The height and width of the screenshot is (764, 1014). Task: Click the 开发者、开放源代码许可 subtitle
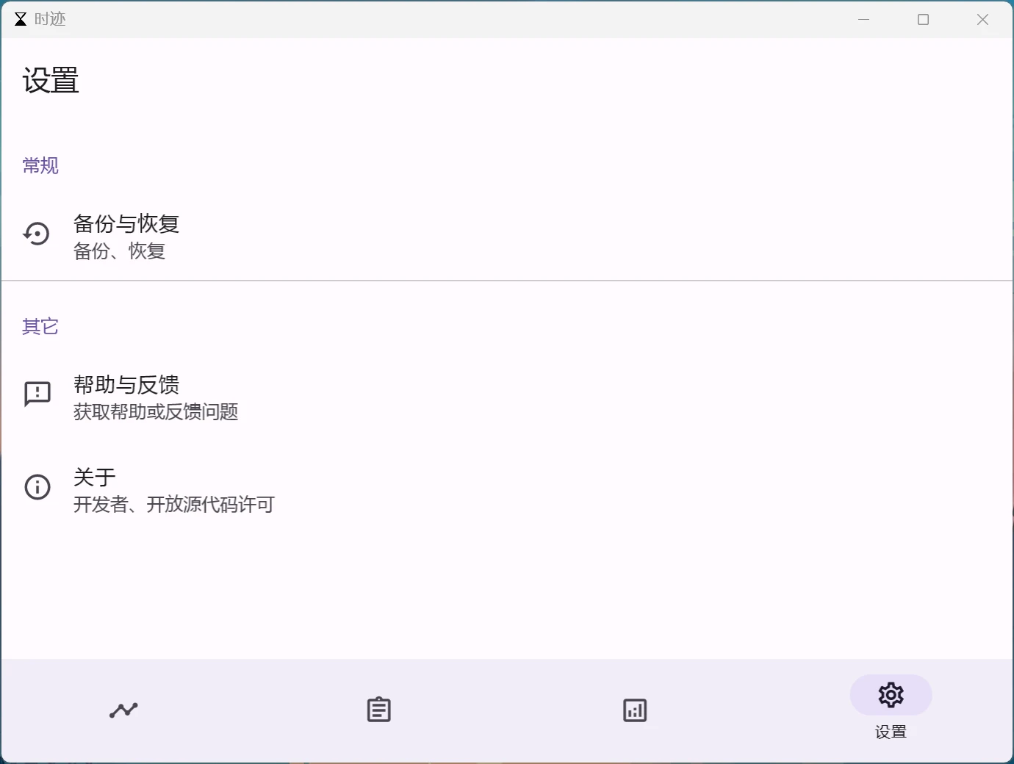click(173, 505)
